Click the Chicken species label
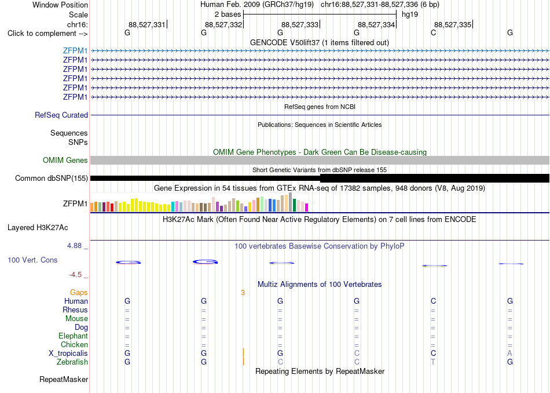 tap(74, 344)
